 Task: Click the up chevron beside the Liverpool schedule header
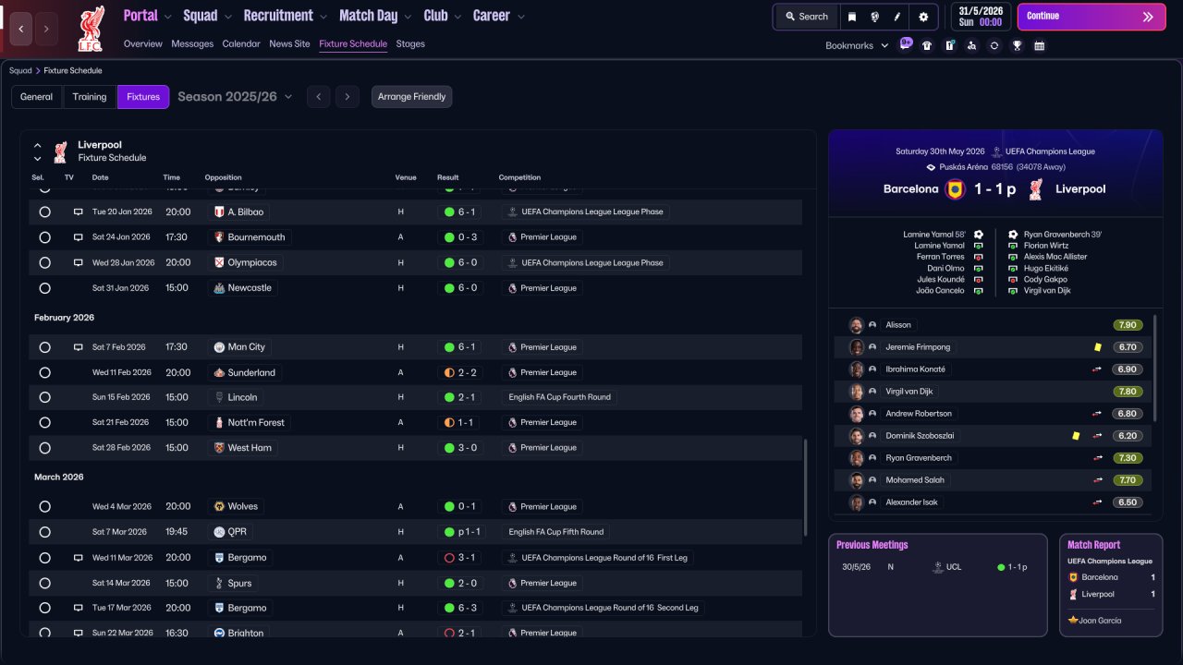(38, 145)
